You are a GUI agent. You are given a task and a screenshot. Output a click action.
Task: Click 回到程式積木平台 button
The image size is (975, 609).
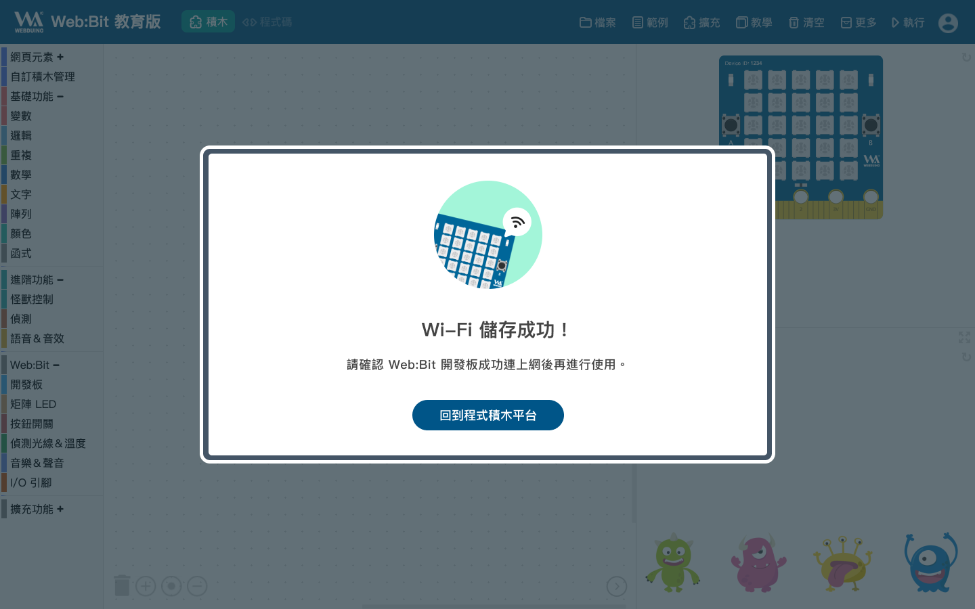coord(488,415)
